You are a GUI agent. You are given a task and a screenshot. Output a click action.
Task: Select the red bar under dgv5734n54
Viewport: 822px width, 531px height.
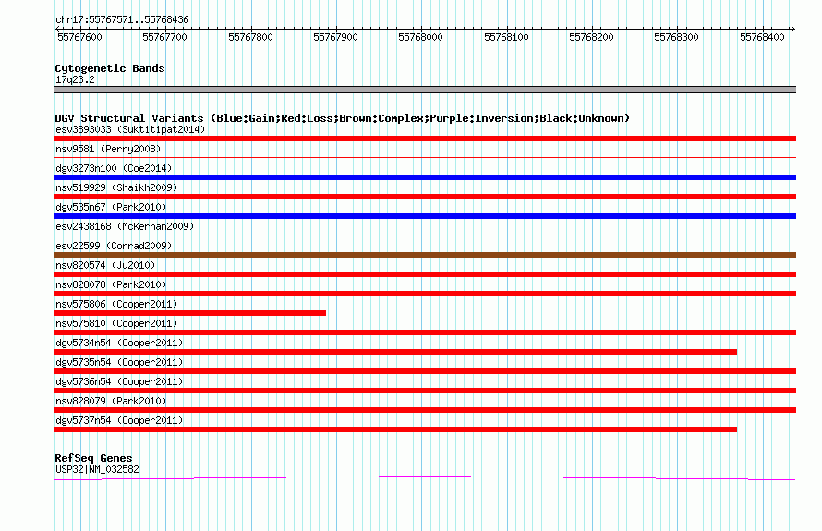(x=396, y=352)
